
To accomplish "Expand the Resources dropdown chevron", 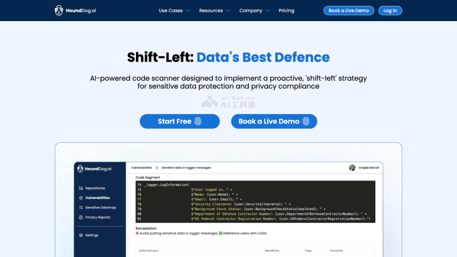I will click(x=228, y=11).
